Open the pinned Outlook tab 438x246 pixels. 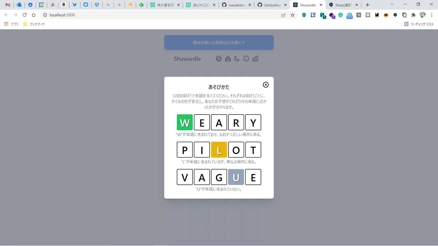pyautogui.click(x=19, y=5)
